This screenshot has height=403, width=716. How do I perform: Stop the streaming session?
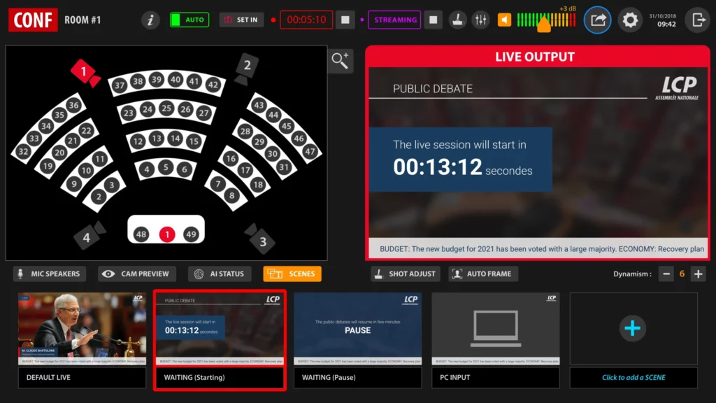[434, 20]
